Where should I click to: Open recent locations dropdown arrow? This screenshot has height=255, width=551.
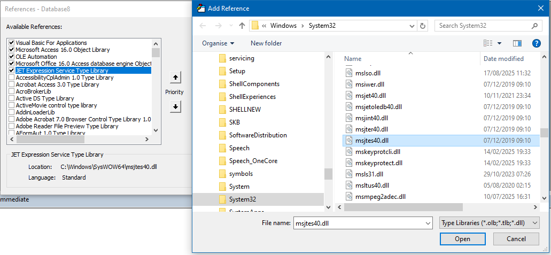[x=230, y=26]
